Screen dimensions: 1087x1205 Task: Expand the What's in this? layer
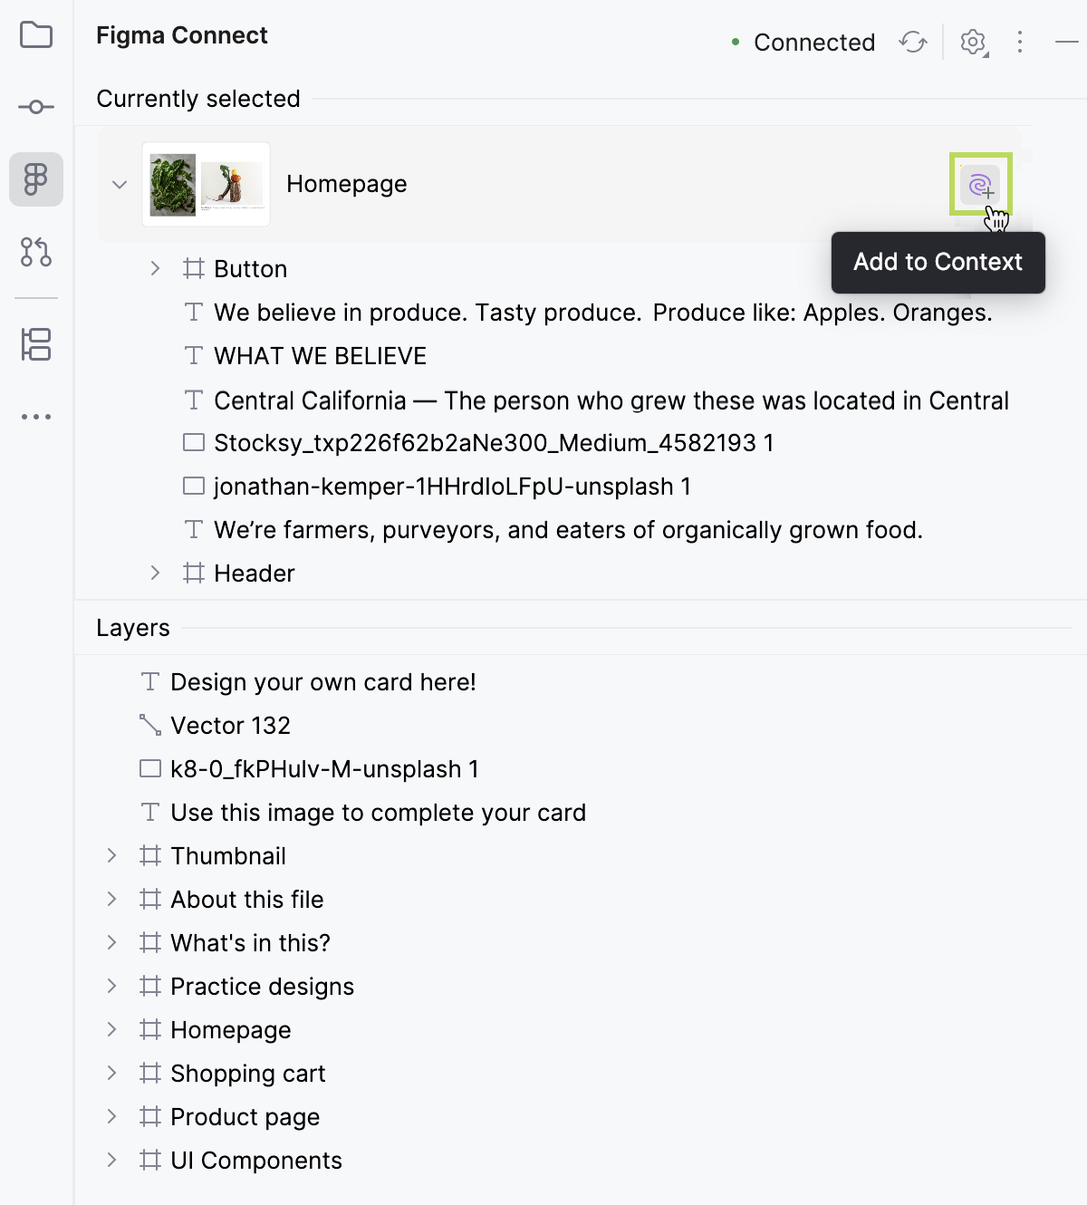pos(111,942)
